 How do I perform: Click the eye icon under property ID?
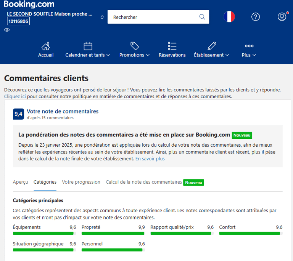pos(7,30)
